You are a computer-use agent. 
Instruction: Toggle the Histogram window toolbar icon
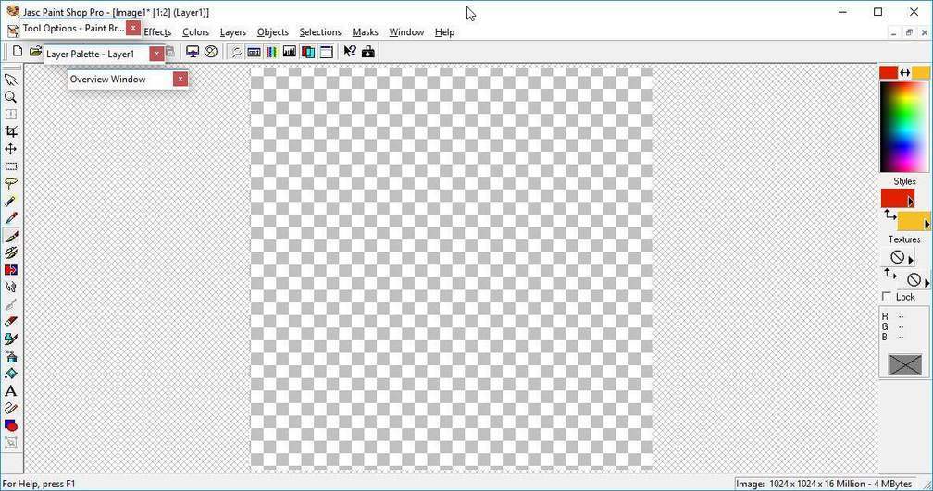pos(289,52)
